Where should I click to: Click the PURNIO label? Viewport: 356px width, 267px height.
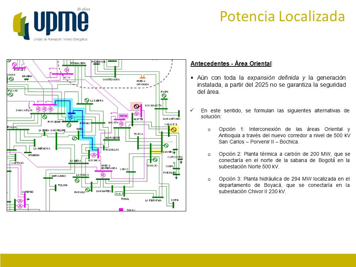(x=85, y=123)
